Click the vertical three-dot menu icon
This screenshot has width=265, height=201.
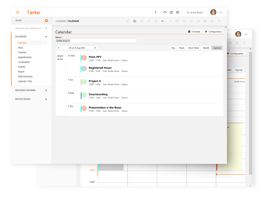[x=156, y=12]
